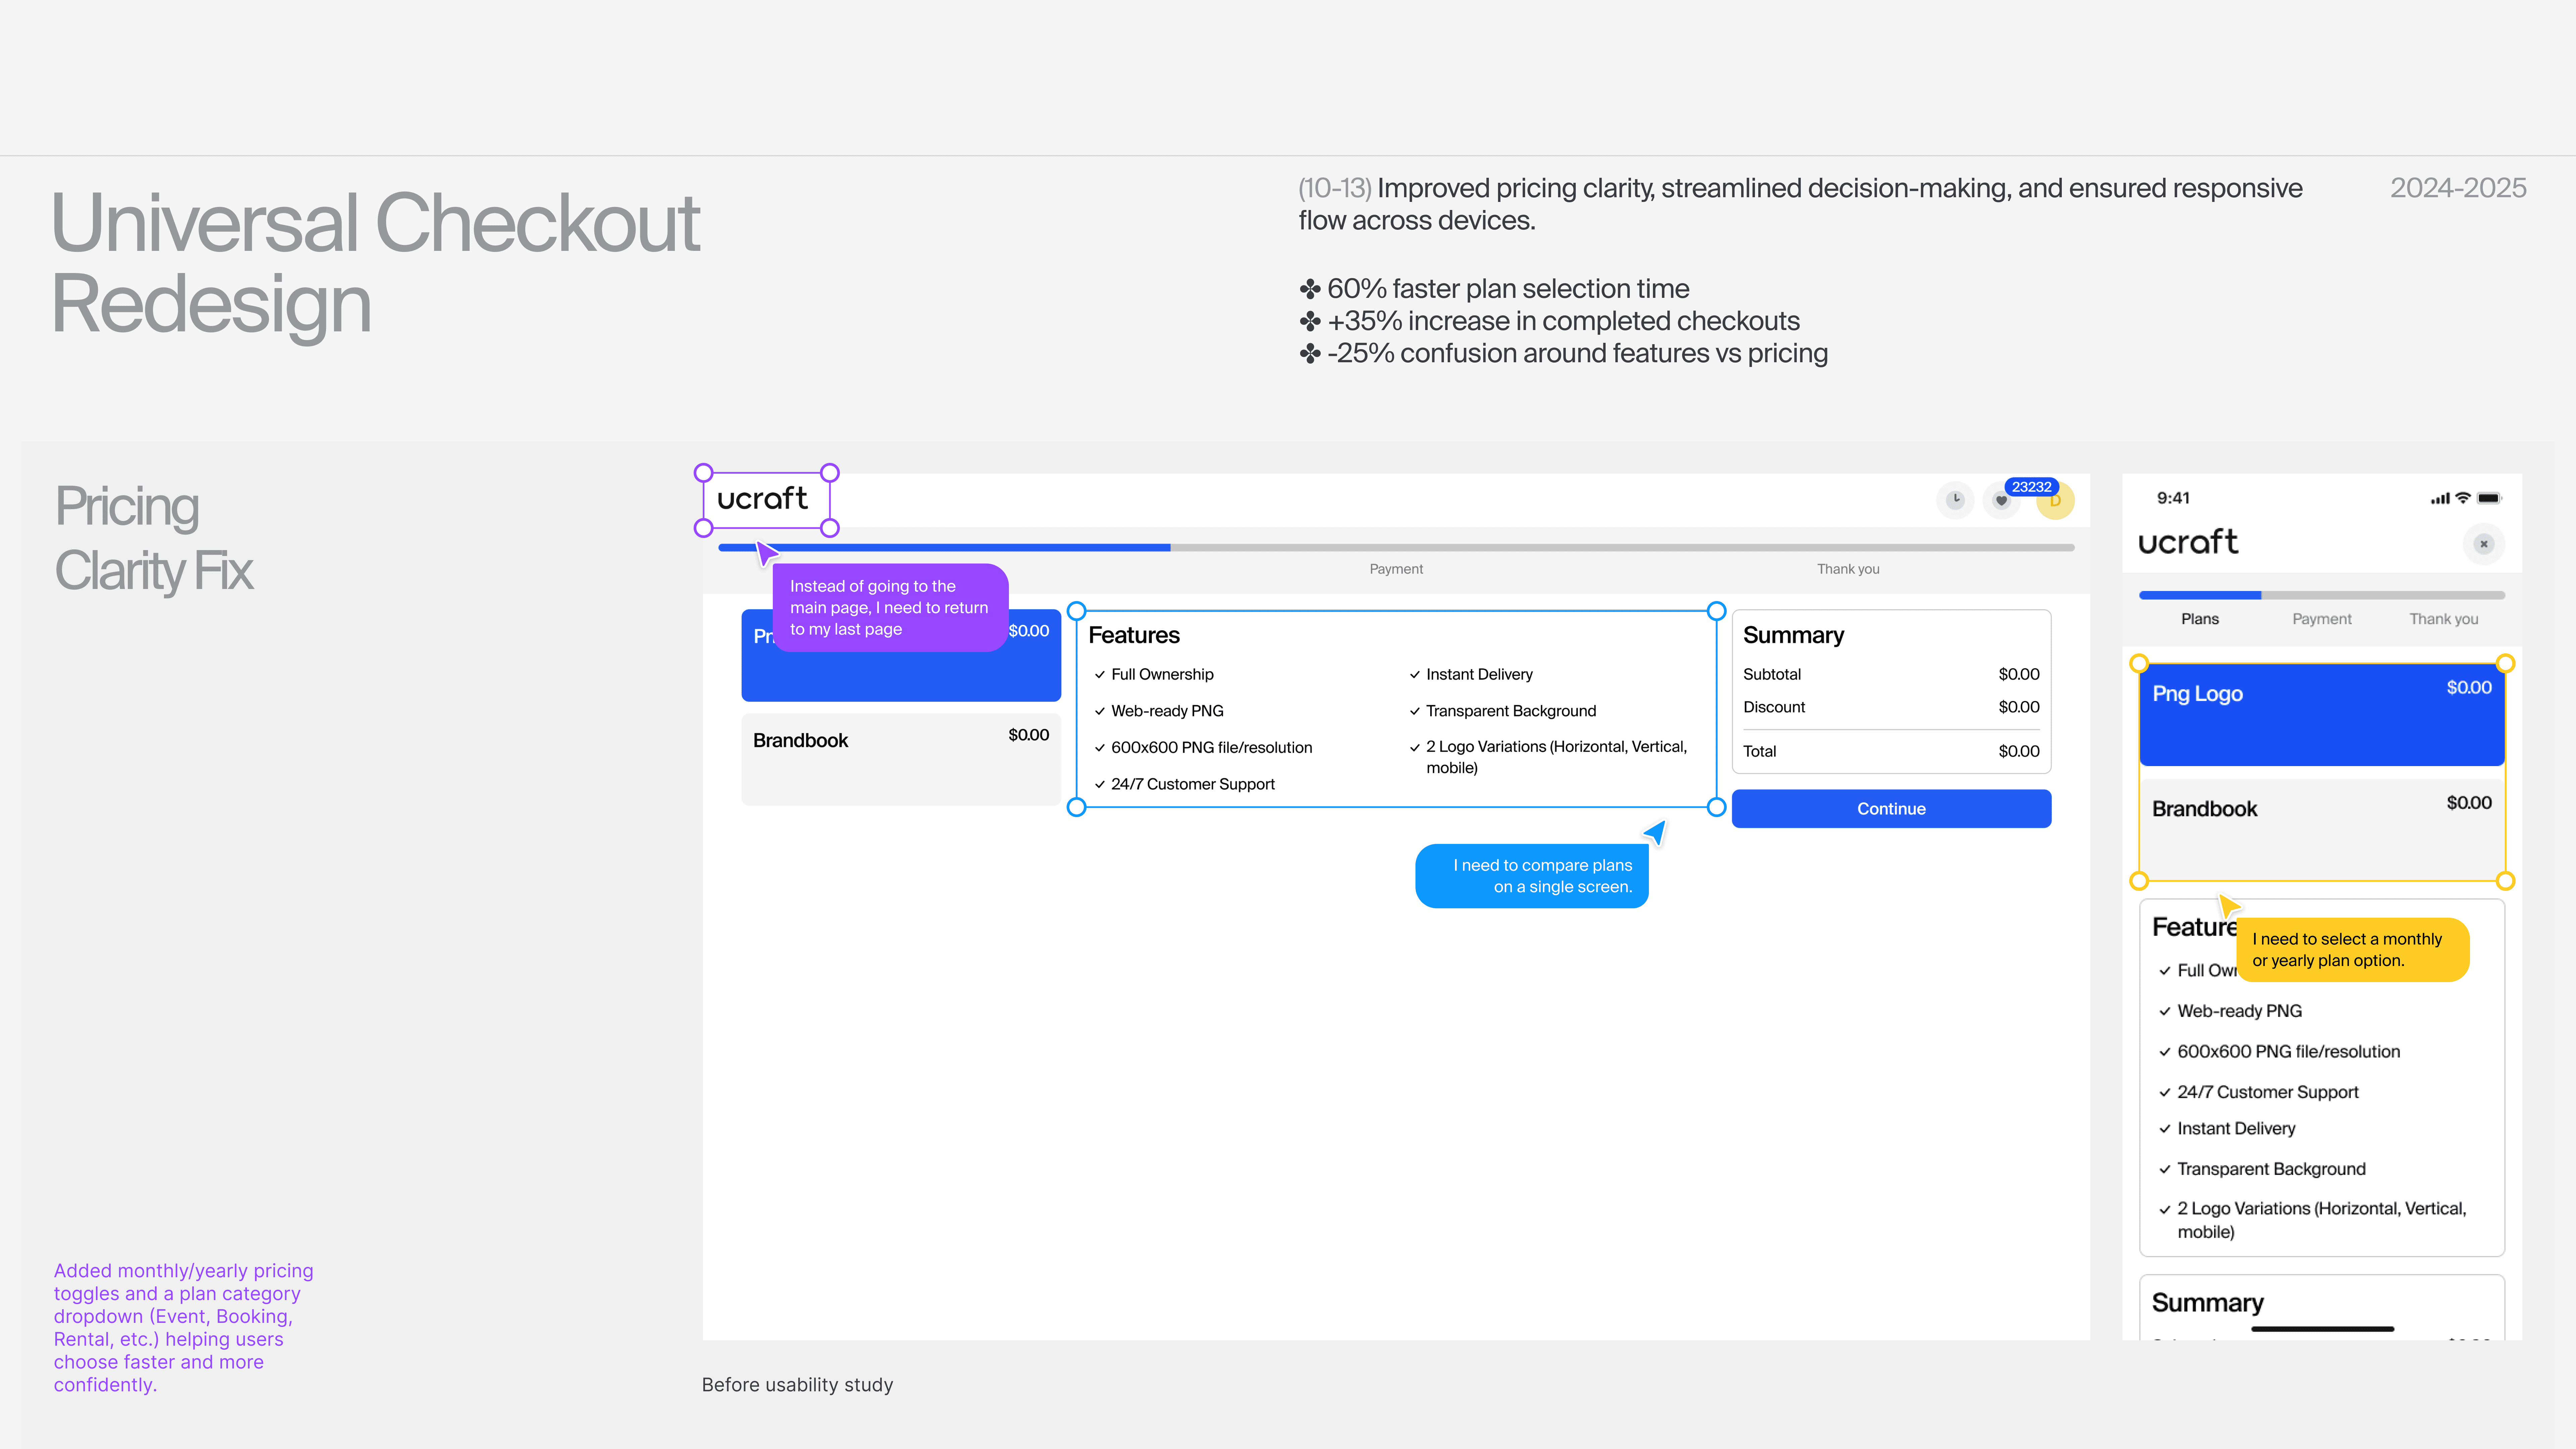Click the desktop Features panel heading
The height and width of the screenshot is (1449, 2576).
point(1134,635)
